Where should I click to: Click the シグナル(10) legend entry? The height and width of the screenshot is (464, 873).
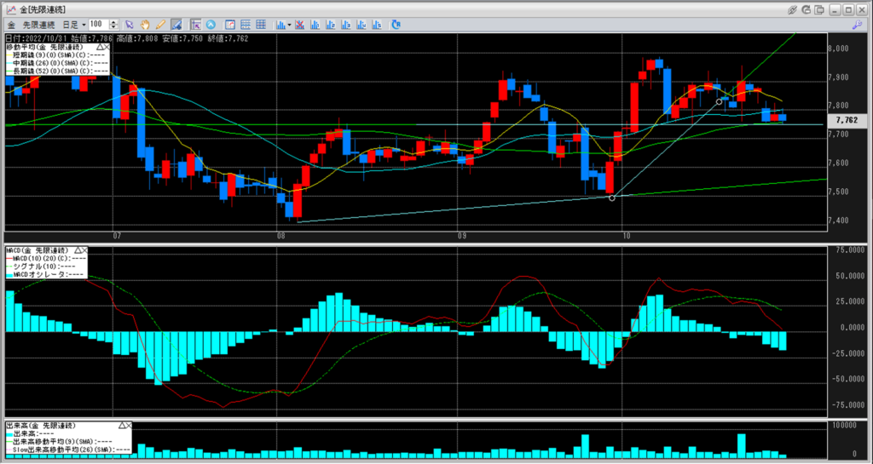pyautogui.click(x=41, y=266)
